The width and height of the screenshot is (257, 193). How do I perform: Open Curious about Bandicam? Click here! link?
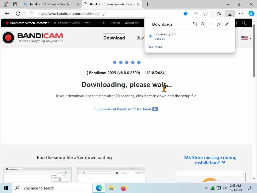tap(122, 109)
